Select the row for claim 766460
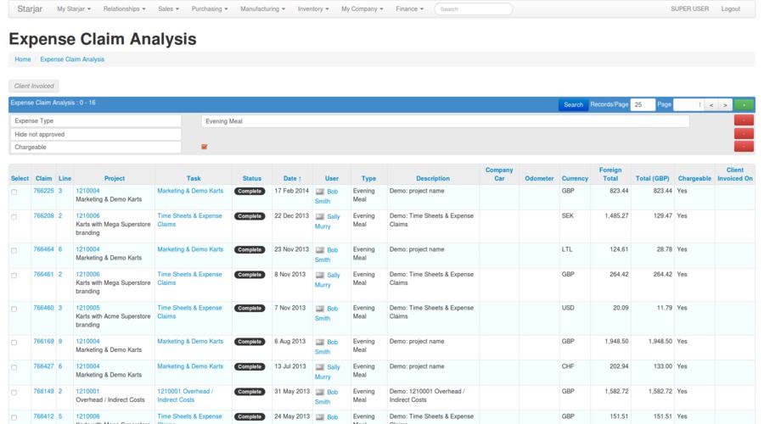 (x=14, y=309)
